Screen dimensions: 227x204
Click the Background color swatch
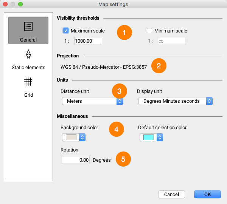tap(72, 138)
